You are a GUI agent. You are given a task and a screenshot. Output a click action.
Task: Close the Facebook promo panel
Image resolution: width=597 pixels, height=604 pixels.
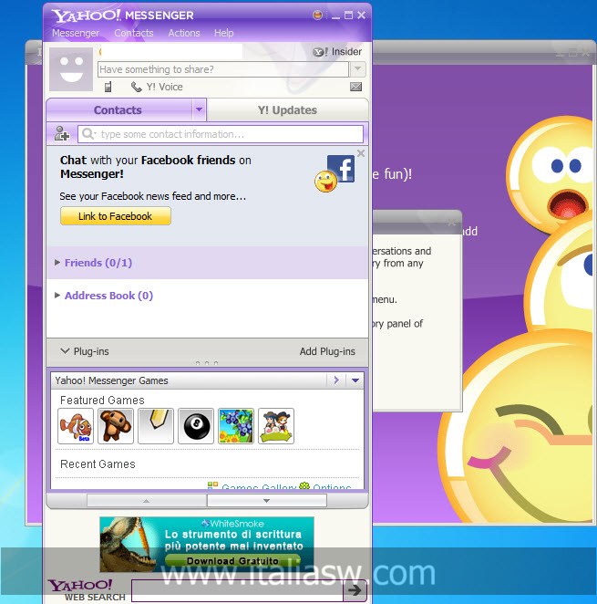click(x=361, y=153)
